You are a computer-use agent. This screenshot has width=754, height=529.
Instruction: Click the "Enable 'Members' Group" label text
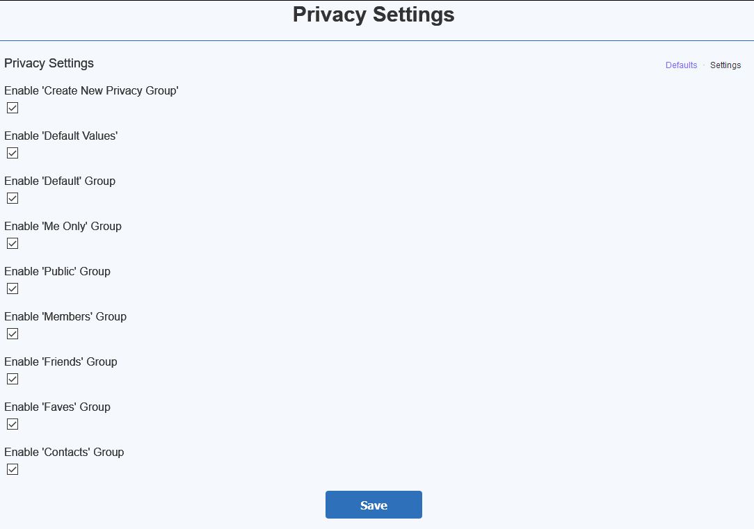coord(65,316)
